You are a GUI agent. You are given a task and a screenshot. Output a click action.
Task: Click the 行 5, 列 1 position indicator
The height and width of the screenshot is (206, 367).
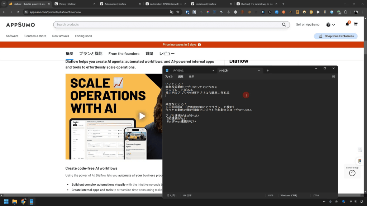172,196
